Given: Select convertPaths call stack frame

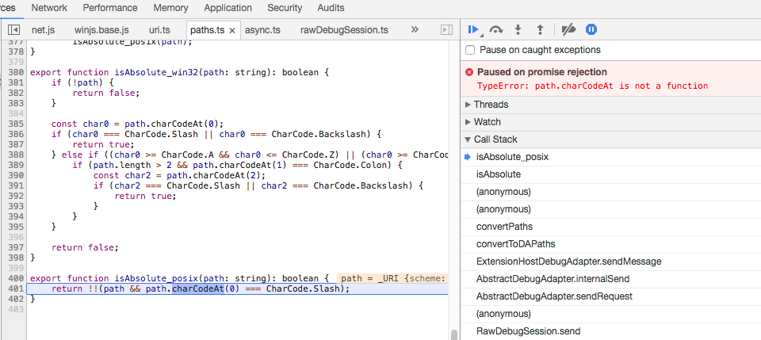Looking at the screenshot, I should click(610, 227).
